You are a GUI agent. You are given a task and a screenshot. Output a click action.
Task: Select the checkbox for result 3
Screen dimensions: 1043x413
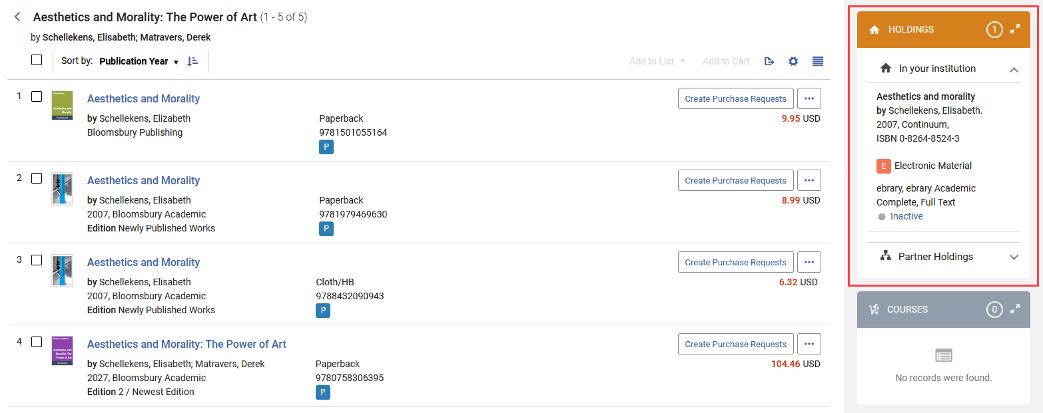(37, 260)
